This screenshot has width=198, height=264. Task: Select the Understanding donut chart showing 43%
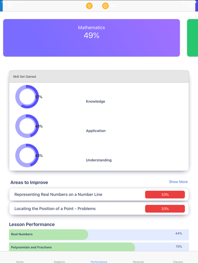[27, 155]
